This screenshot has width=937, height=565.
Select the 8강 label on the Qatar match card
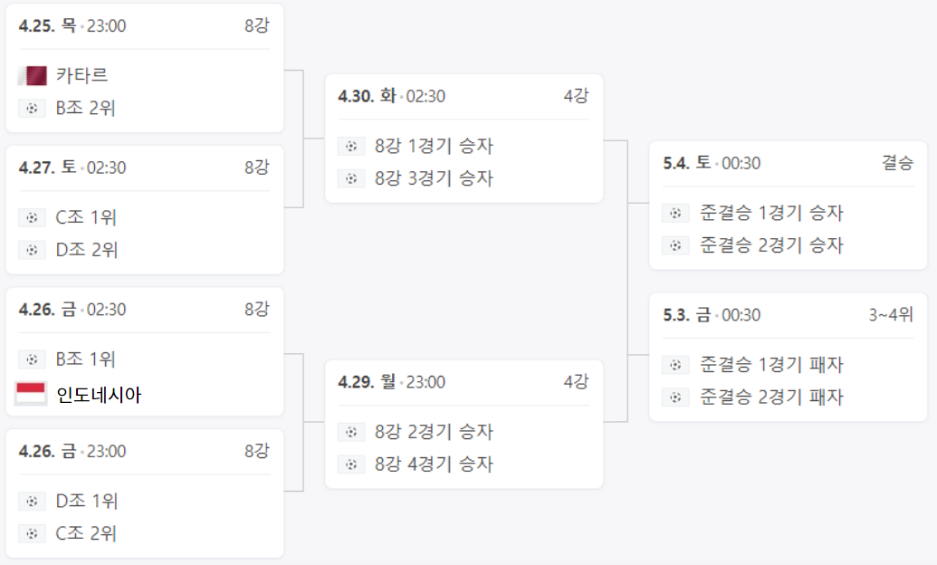[263, 25]
